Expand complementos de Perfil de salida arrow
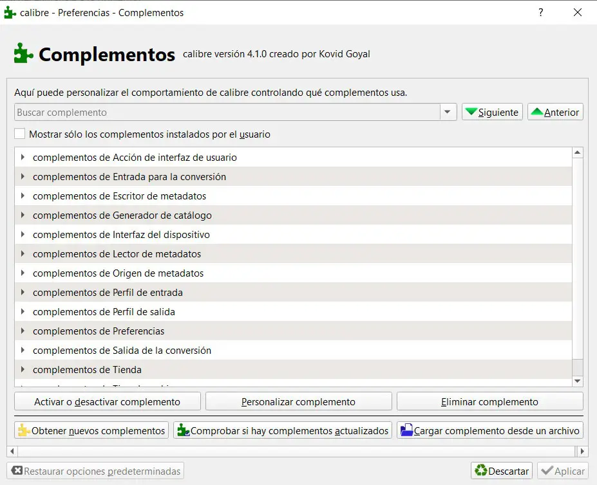Screen dimensions: 597x485 point(23,311)
